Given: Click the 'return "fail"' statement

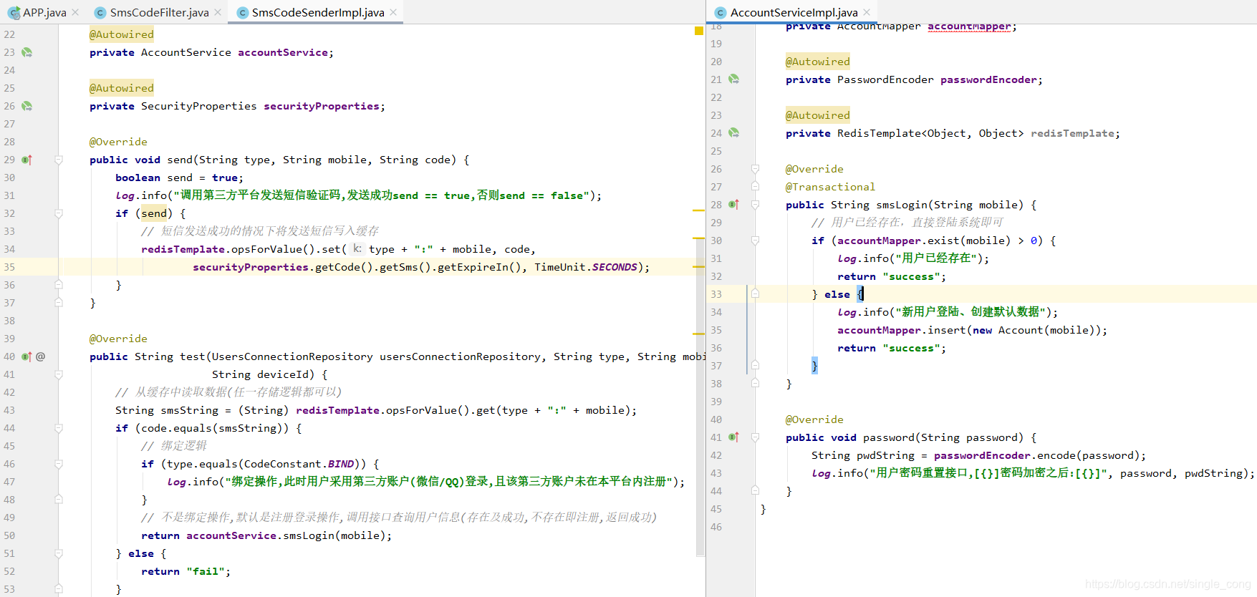Looking at the screenshot, I should click(x=186, y=571).
